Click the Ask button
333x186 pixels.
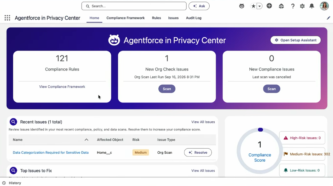click(x=199, y=6)
